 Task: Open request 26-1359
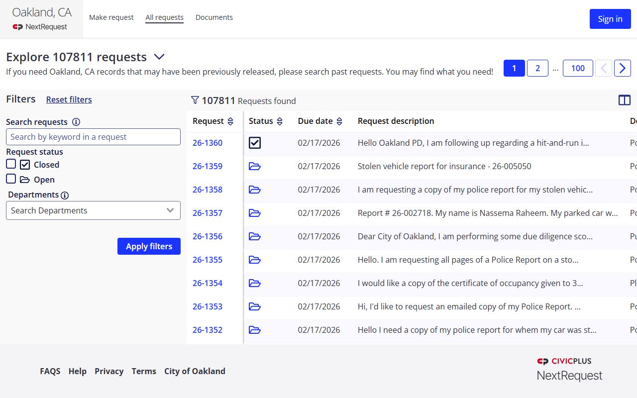[208, 166]
